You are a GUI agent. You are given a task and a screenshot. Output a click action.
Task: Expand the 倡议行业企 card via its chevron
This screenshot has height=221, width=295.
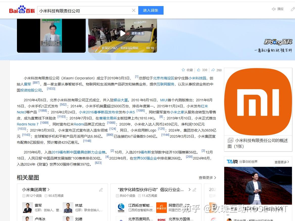[189, 190]
